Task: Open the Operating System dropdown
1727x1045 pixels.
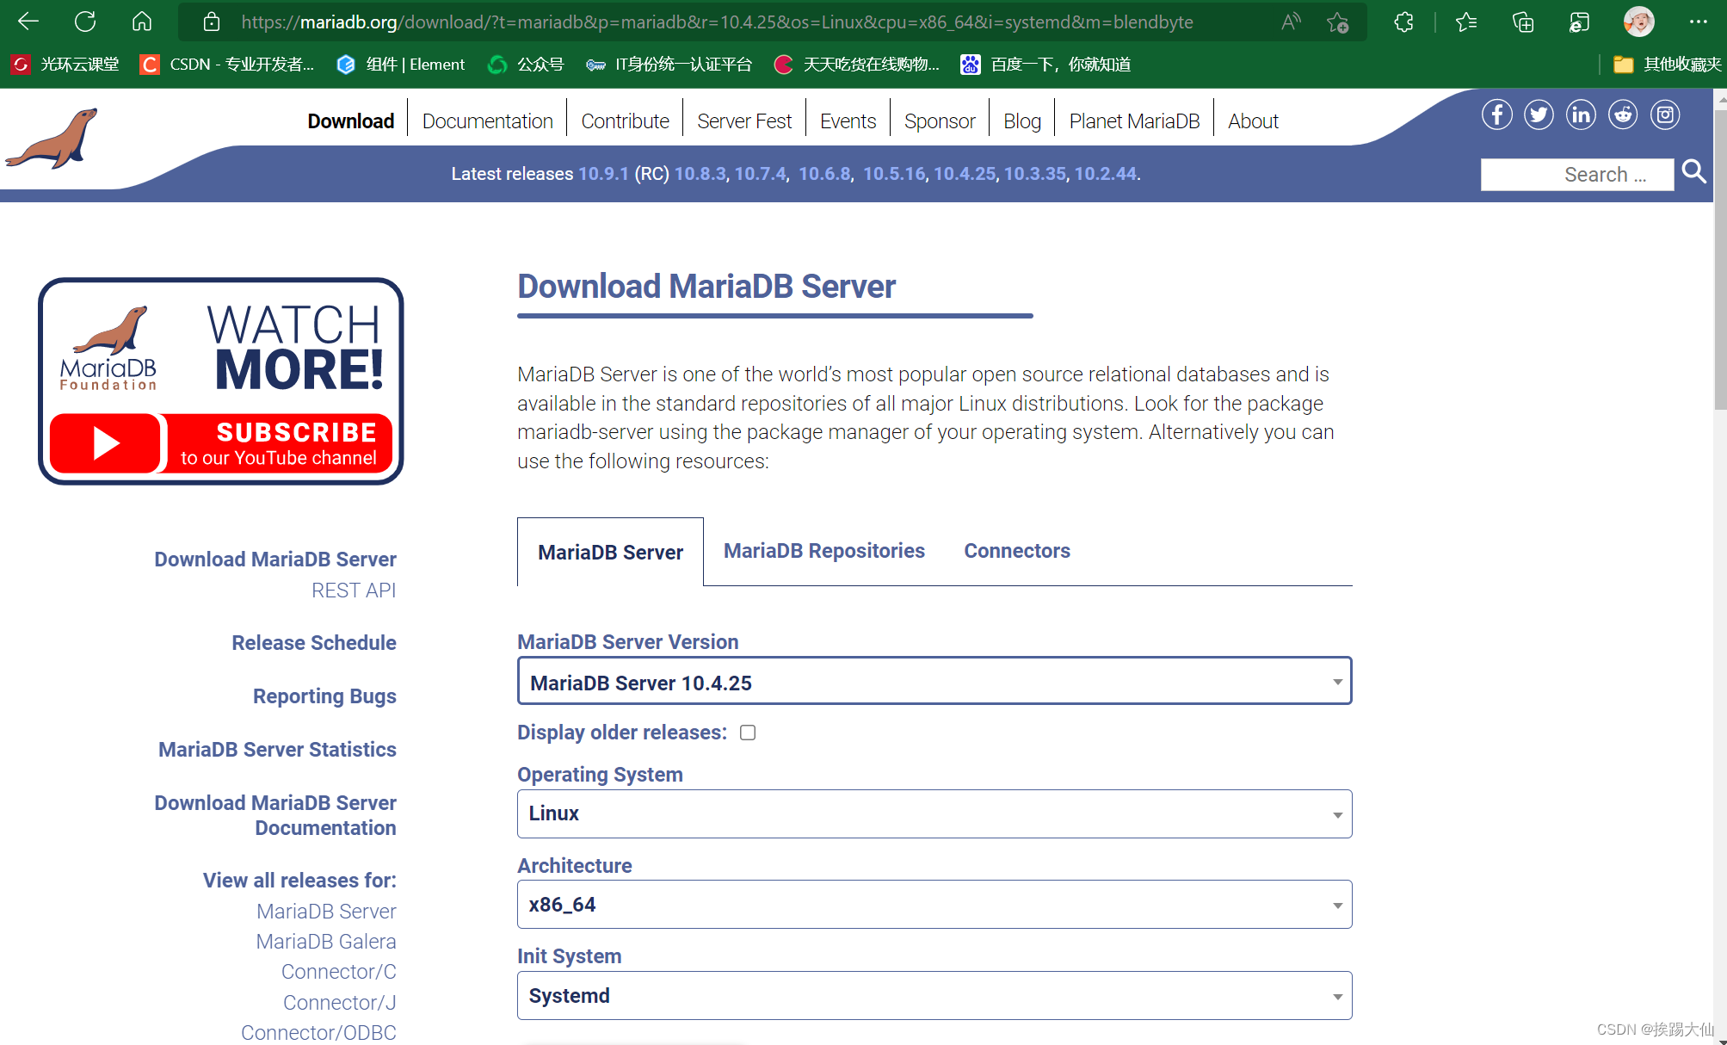Action: click(x=934, y=813)
